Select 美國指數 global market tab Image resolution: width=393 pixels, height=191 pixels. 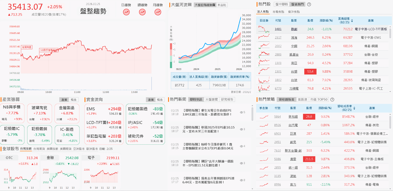click(x=52, y=149)
